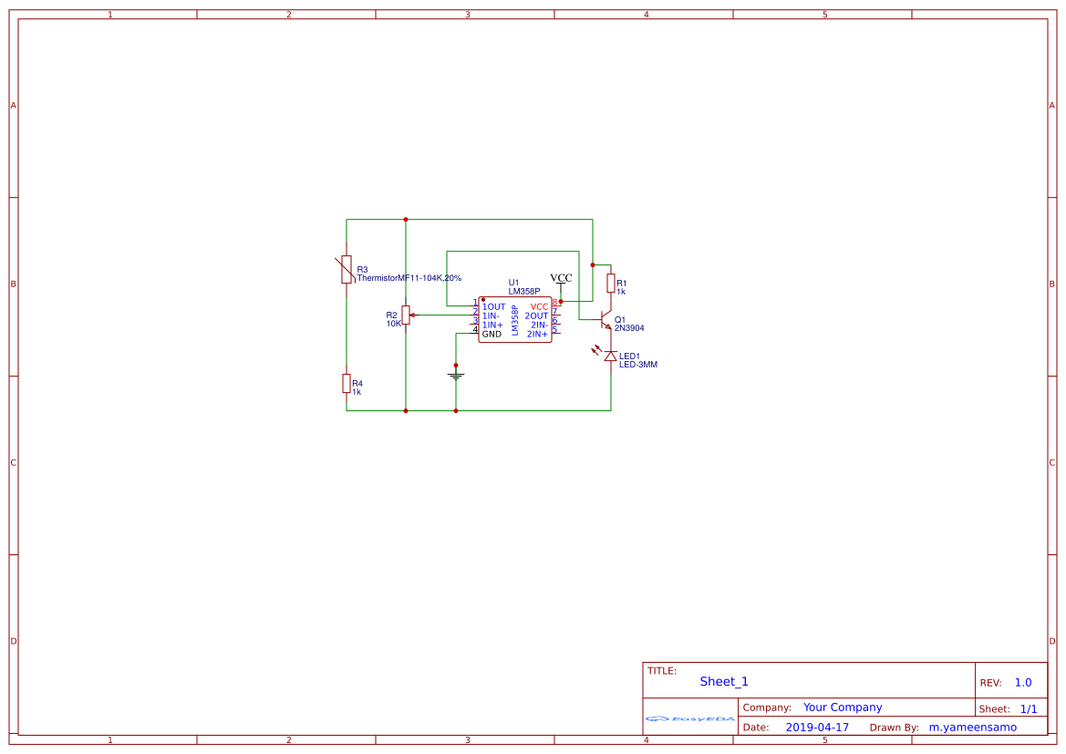This screenshot has width=1066, height=754.
Task: Select the VCC power symbol
Action: 561,276
